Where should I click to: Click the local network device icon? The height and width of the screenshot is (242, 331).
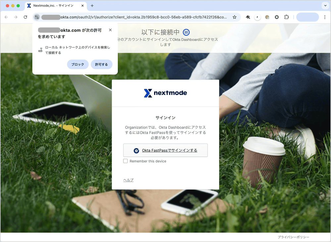tap(40, 50)
